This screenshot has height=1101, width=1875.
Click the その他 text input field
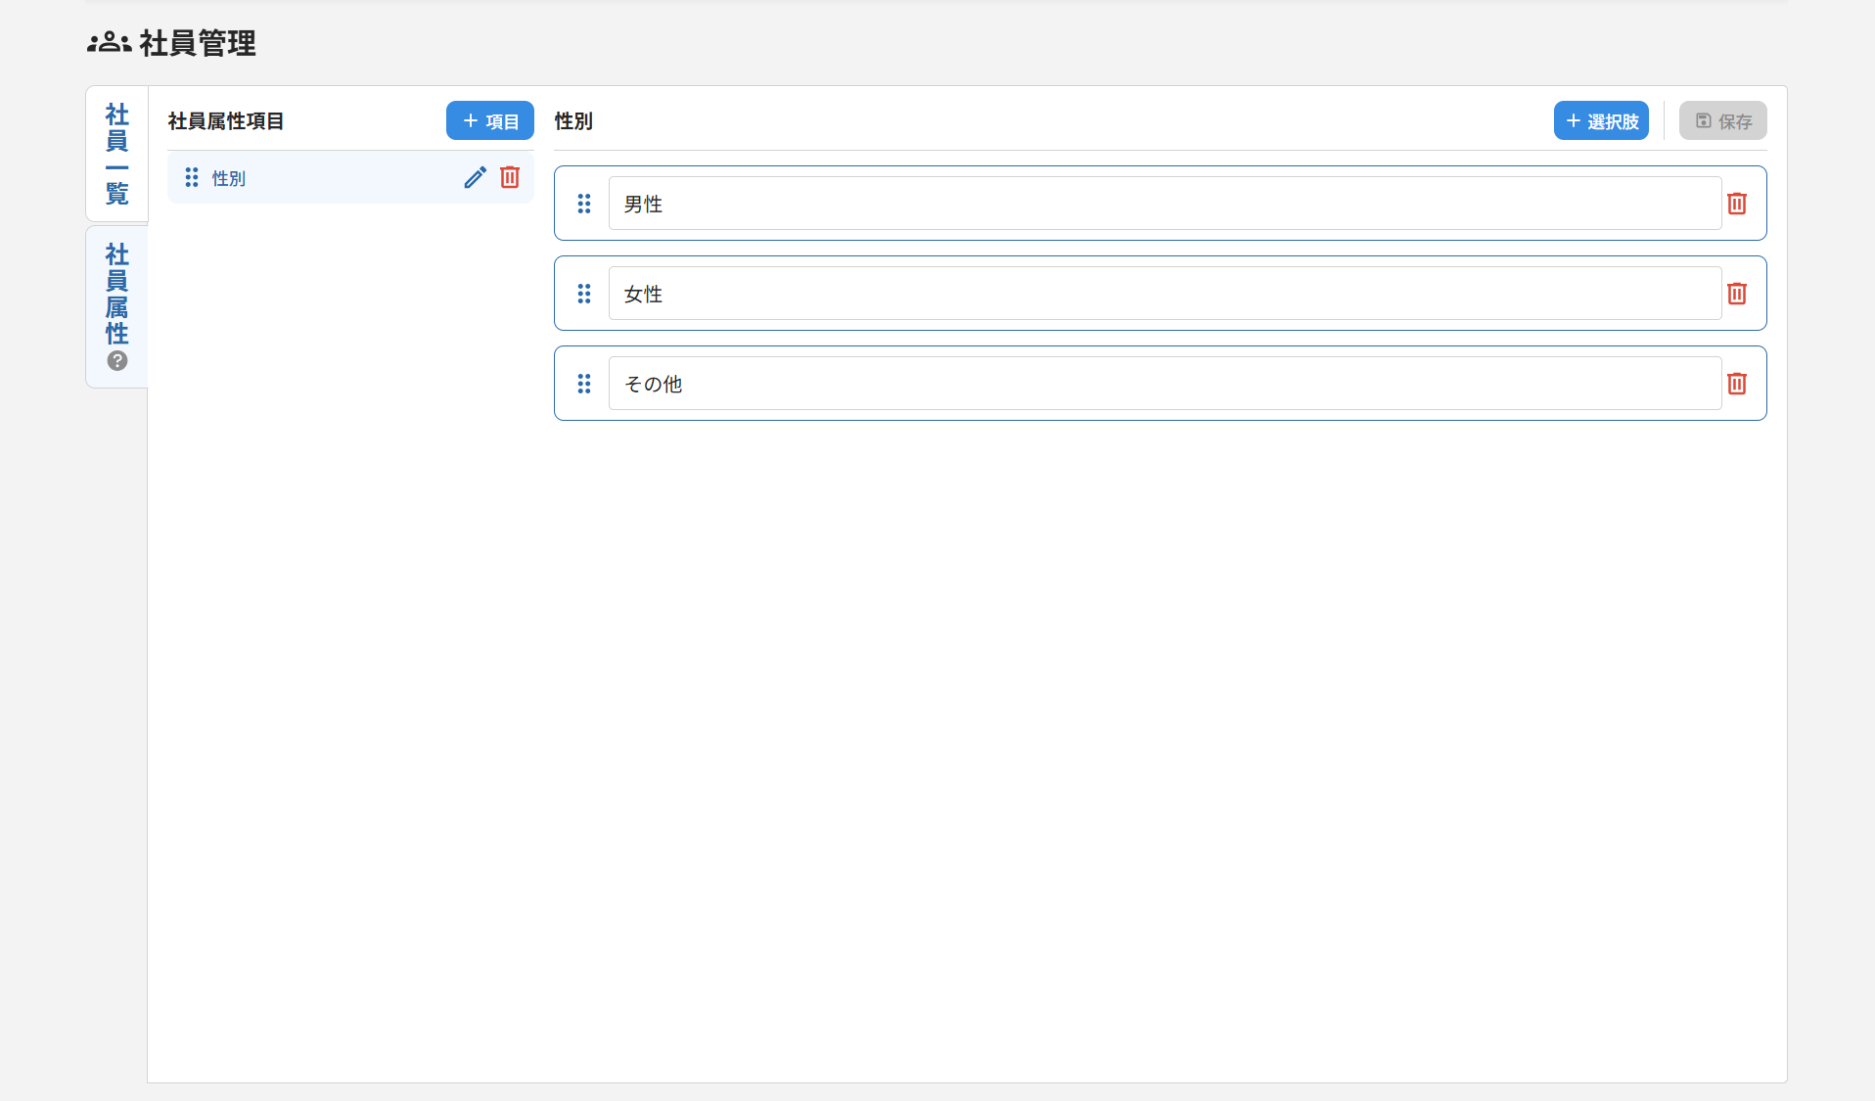coord(1076,384)
